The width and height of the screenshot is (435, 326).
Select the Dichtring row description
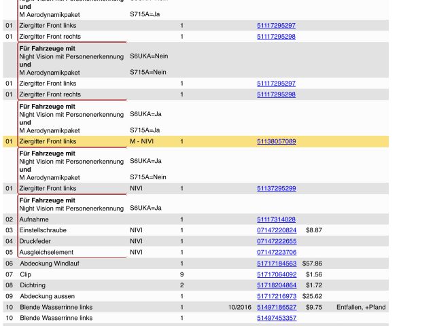pos(33,285)
